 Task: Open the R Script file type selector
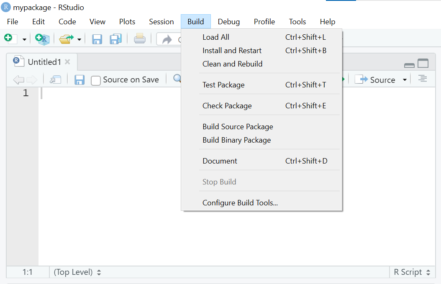click(x=412, y=272)
